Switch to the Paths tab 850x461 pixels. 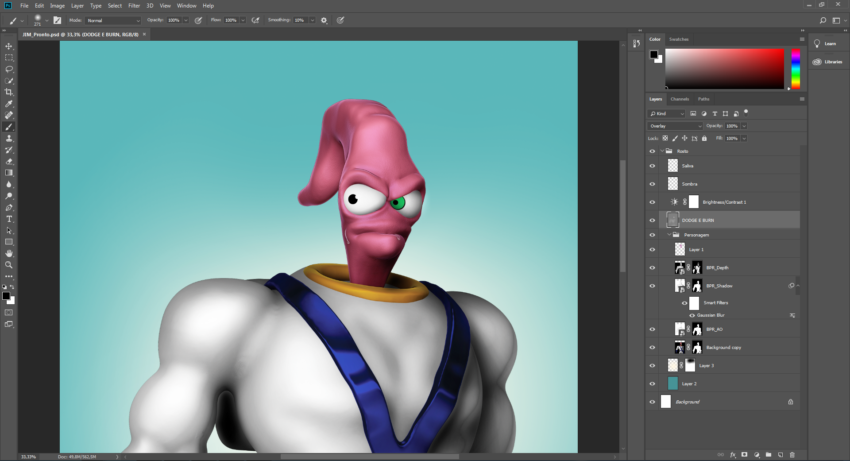pos(703,99)
